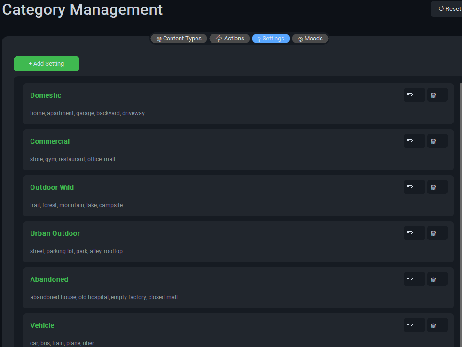Edit the Commercial setting

pos(414,141)
